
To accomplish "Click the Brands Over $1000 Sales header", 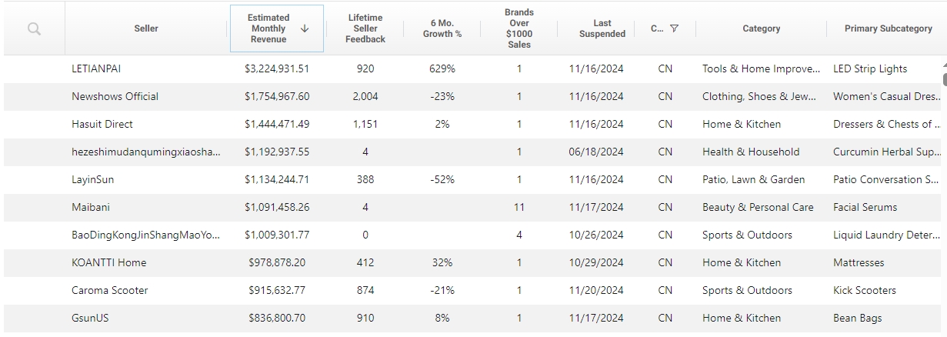I will [x=519, y=28].
